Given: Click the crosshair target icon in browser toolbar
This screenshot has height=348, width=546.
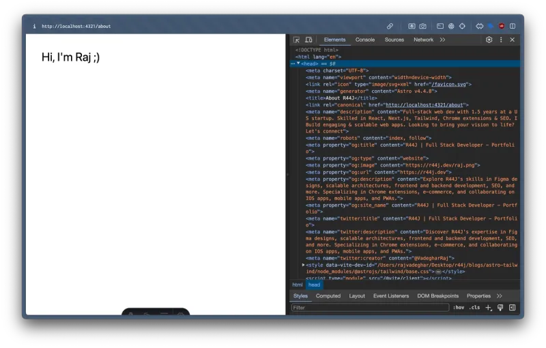Looking at the screenshot, I should point(462,26).
